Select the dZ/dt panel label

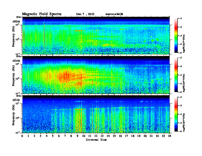[16, 100]
